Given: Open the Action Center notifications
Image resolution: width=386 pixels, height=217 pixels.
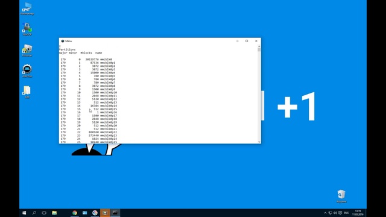Looking at the screenshot, I should (x=340, y=213).
